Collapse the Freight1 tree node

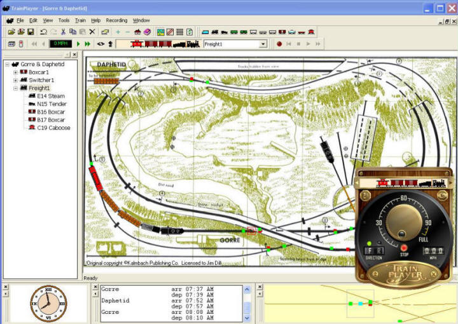(15, 88)
